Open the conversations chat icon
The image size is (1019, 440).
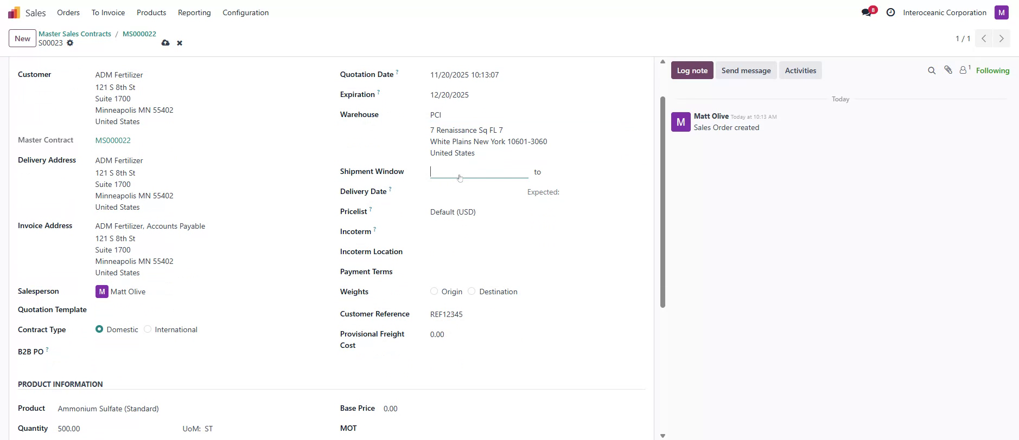tap(867, 12)
